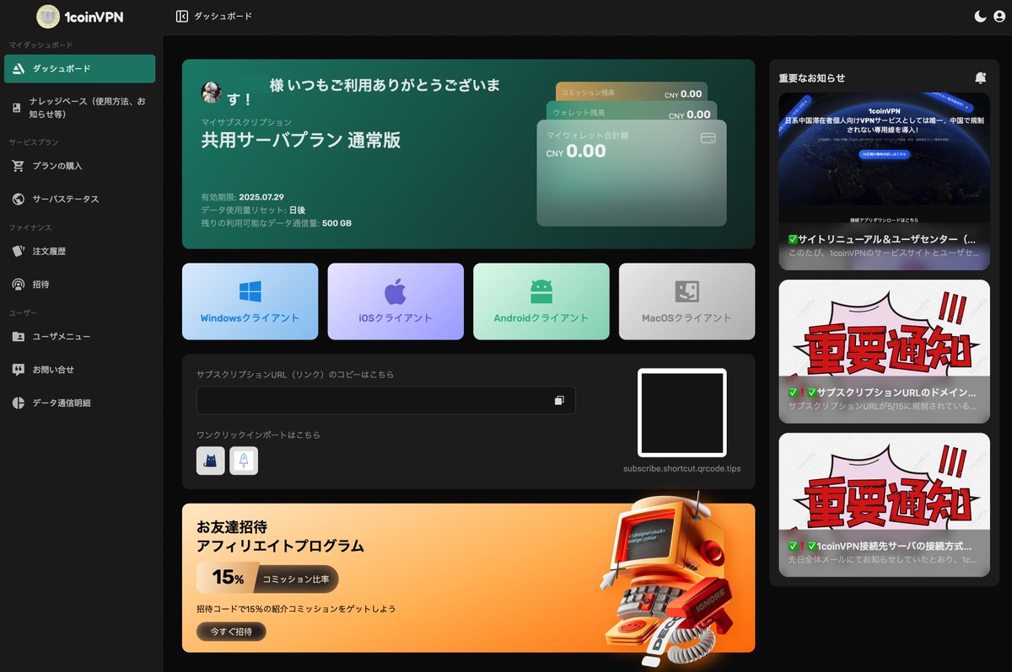Click the cat icon one-click import
Image resolution: width=1012 pixels, height=672 pixels.
pos(211,461)
